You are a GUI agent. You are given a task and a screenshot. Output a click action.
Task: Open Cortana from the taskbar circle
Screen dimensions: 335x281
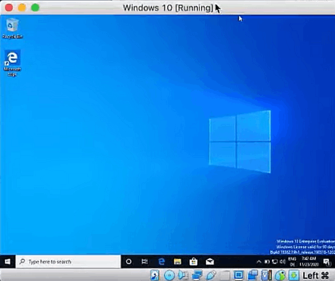[128, 261]
